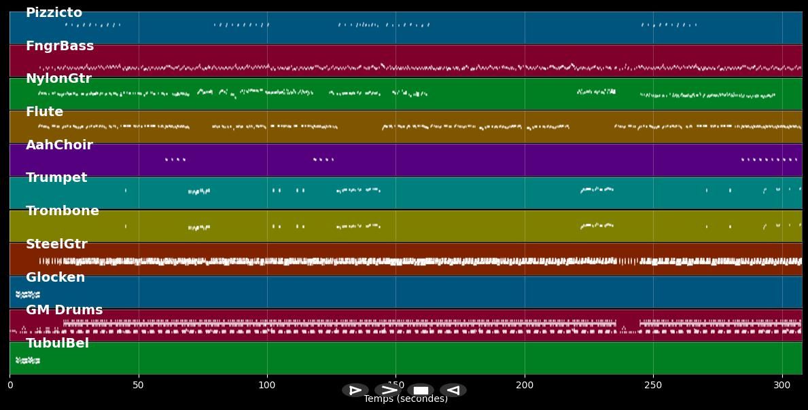Screen dimensions: 808x410
Task: Click the Glocken notes cluster at track start
Action: pos(28,295)
